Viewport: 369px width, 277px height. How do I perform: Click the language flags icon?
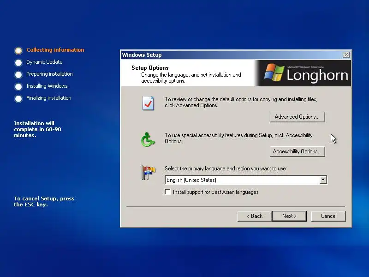(148, 172)
